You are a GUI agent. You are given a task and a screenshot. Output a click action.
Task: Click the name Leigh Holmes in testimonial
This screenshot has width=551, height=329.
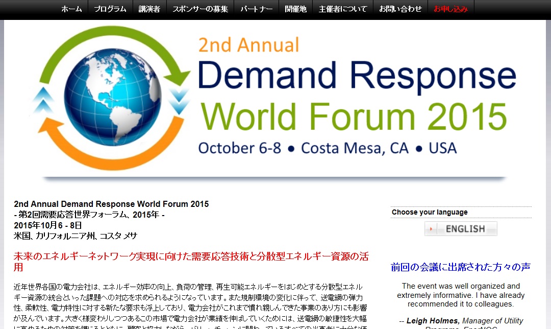point(433,321)
